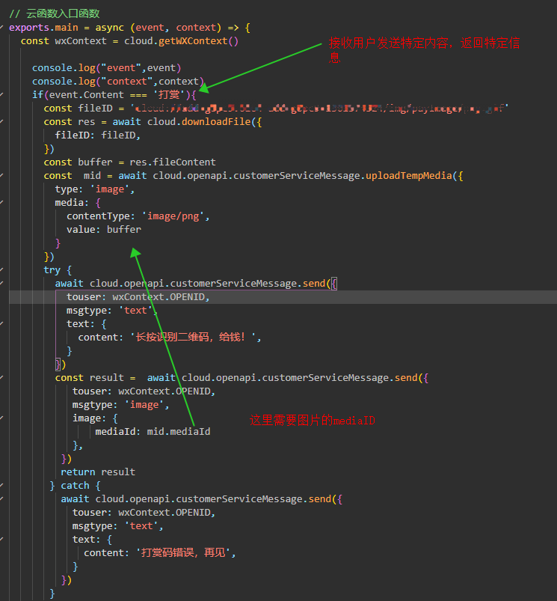Click the "type: 'image'," line
The width and height of the screenshot is (557, 601).
click(x=95, y=189)
